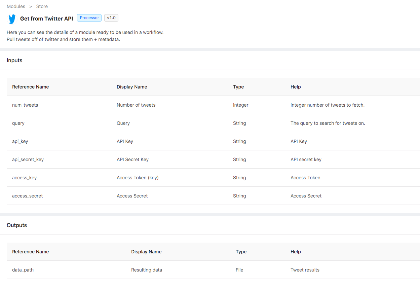The width and height of the screenshot is (420, 286).
Task: Click the api_secret_key reference name
Action: pyautogui.click(x=28, y=159)
